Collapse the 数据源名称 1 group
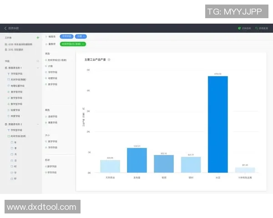 (38, 67)
